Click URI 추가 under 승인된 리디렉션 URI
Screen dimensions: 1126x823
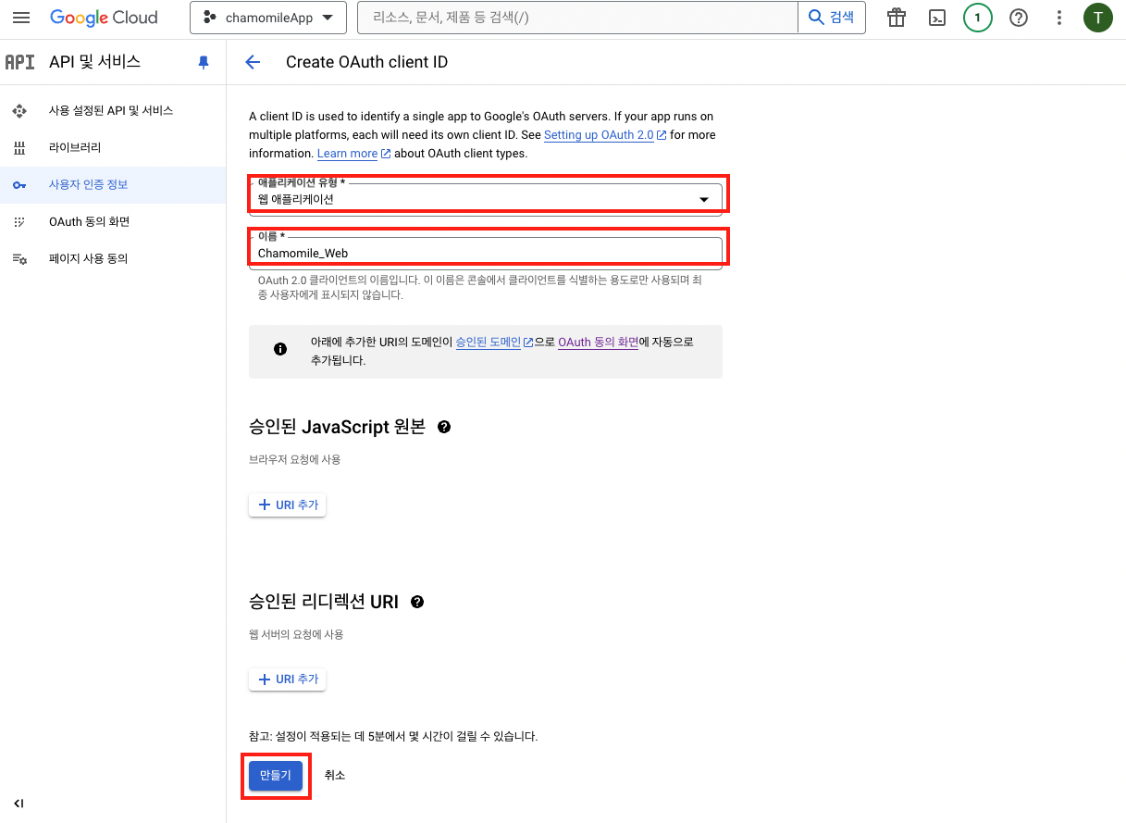click(x=288, y=679)
